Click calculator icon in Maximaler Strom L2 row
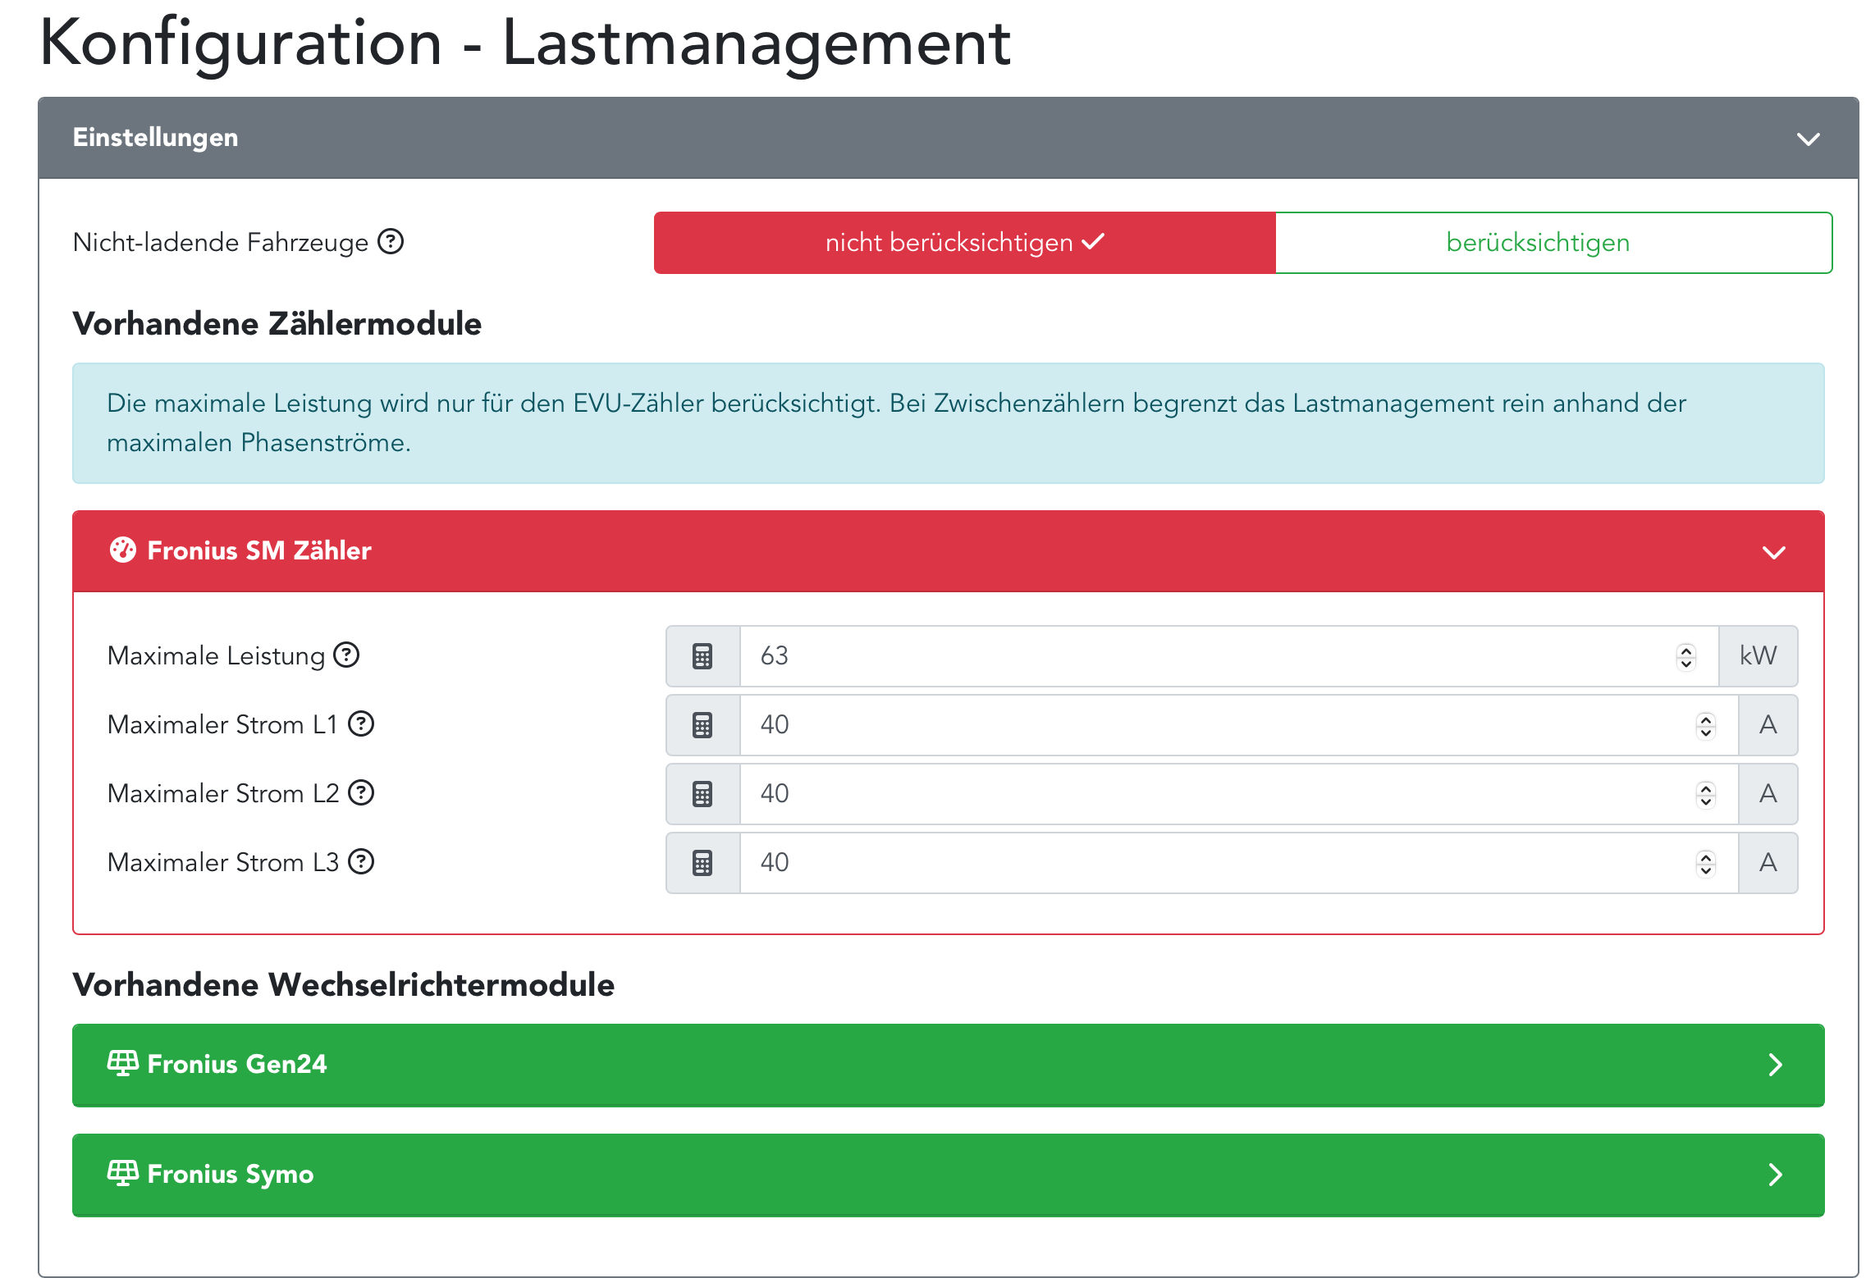This screenshot has width=1866, height=1278. pyautogui.click(x=702, y=794)
